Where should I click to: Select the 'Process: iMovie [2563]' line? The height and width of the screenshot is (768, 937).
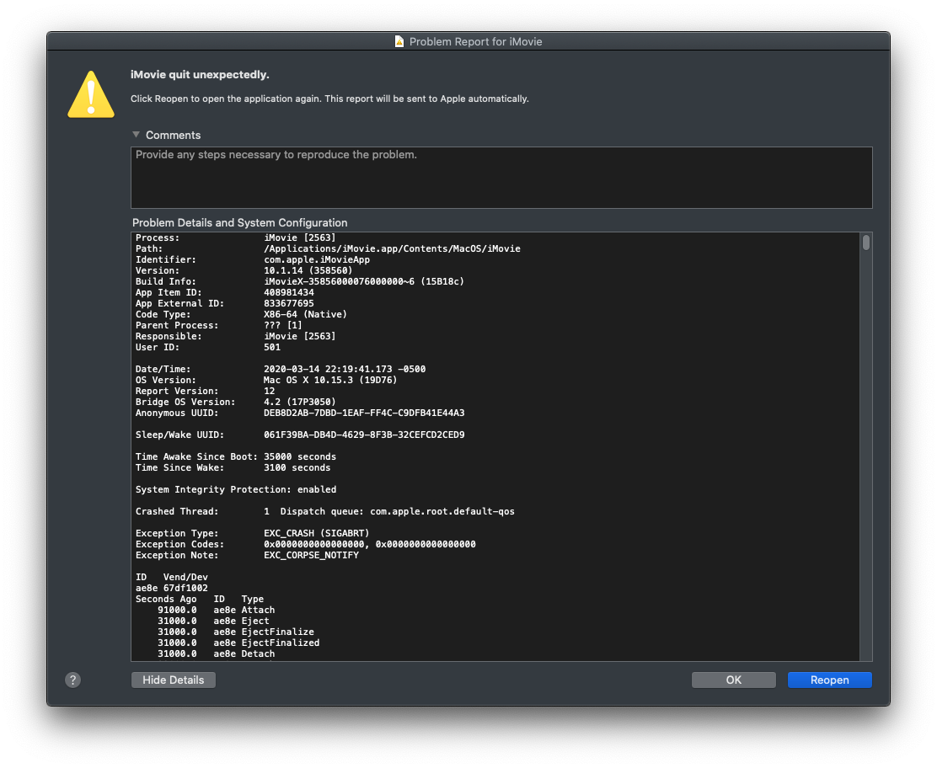[x=235, y=237]
